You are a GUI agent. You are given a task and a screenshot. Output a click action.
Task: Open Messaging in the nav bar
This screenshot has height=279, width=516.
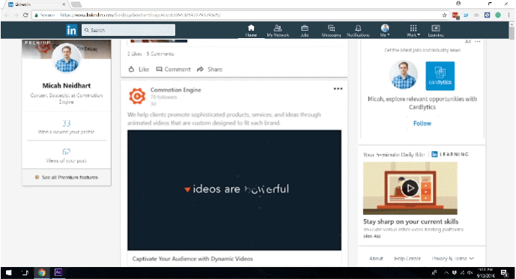[x=331, y=31]
